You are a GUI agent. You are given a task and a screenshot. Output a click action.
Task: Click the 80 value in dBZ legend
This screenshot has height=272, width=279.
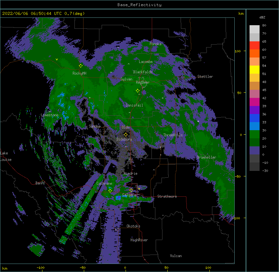point(264,26)
